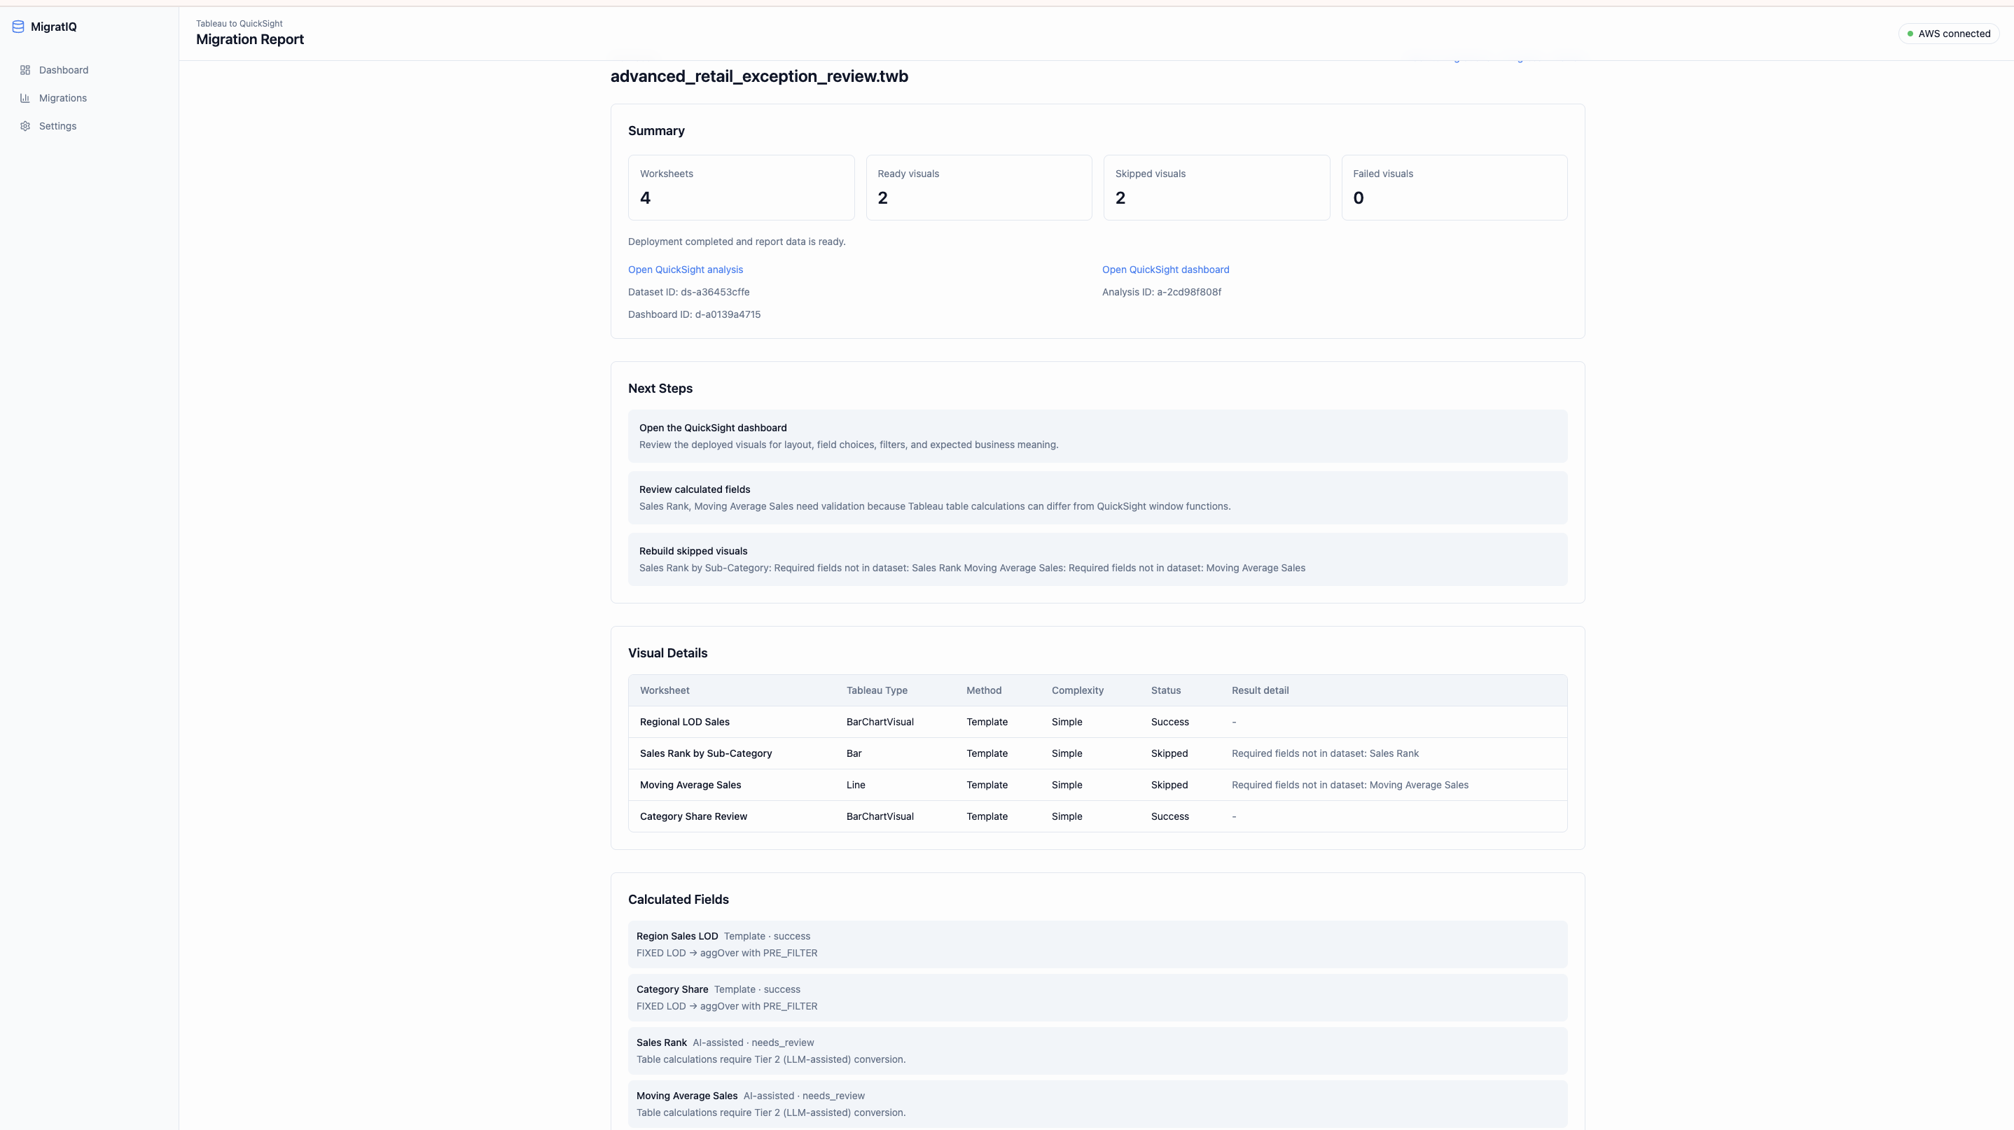The height and width of the screenshot is (1130, 2014).
Task: Click the Visual Details section heading
Action: click(667, 653)
